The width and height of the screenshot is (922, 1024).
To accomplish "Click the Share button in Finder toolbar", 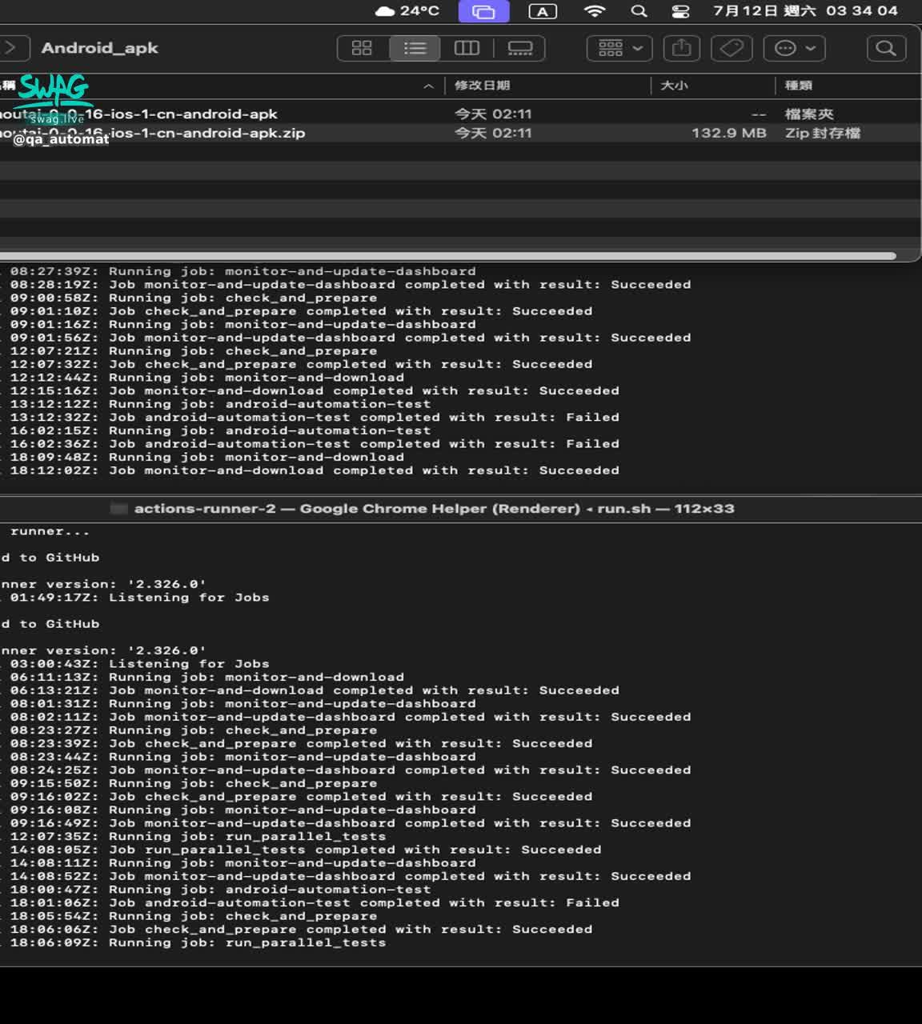I will [681, 48].
